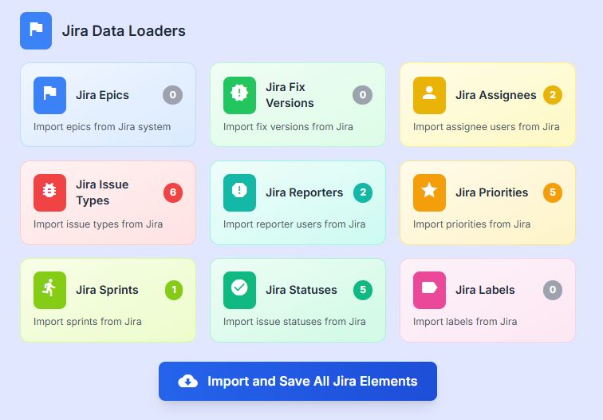Click the checkmark Jira Statuses icon
The width and height of the screenshot is (603, 420).
[239, 290]
